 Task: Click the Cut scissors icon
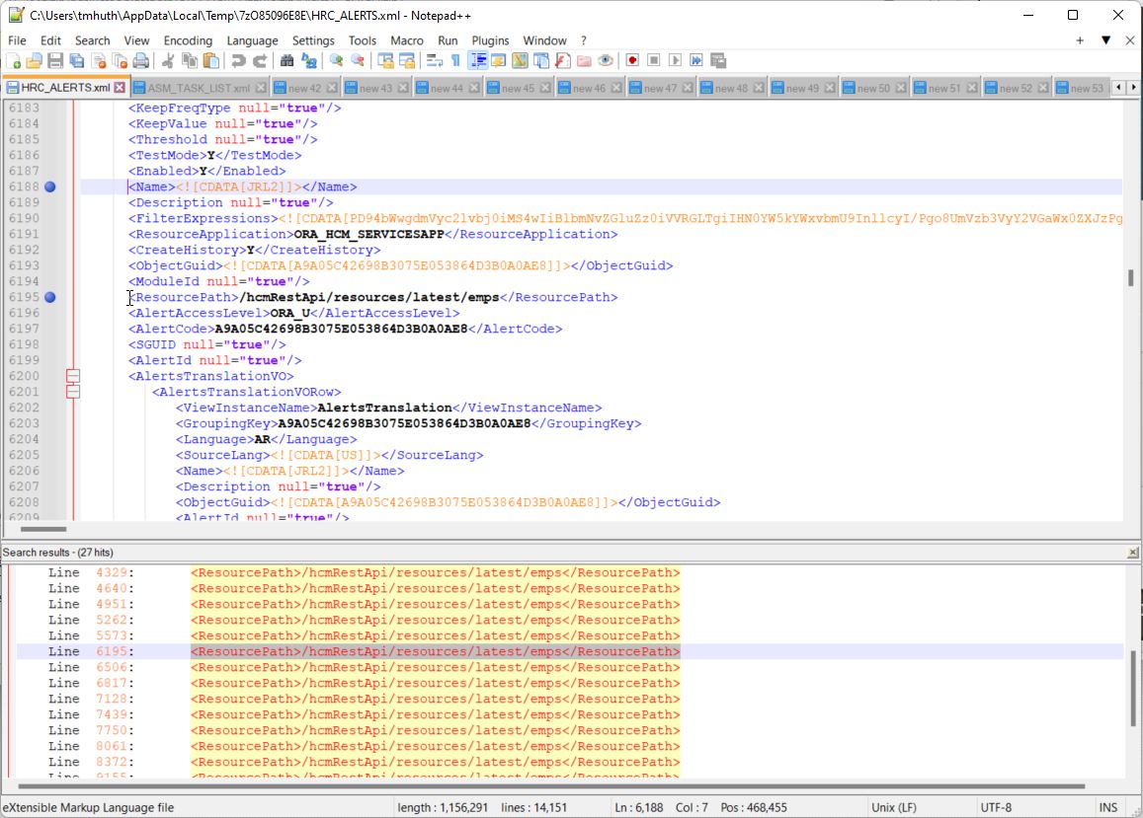[x=168, y=61]
